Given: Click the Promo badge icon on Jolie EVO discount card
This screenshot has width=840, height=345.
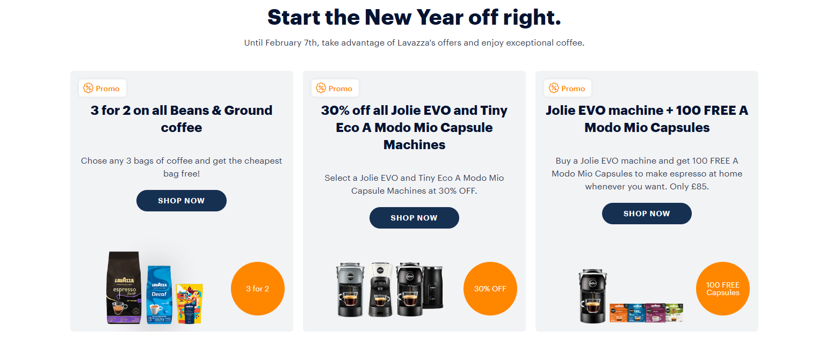Looking at the screenshot, I should point(320,87).
